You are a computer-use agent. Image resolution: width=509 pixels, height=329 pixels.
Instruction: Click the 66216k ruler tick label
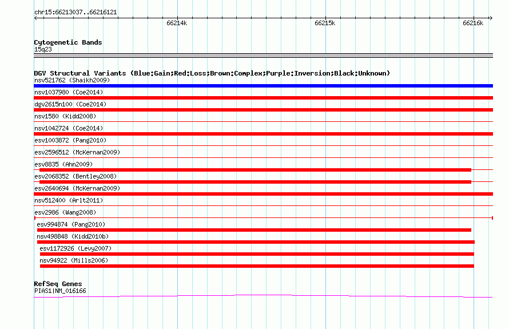click(473, 23)
